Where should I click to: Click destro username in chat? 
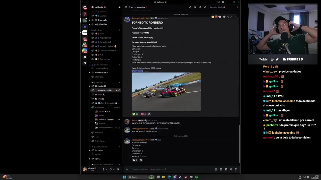point(134,120)
